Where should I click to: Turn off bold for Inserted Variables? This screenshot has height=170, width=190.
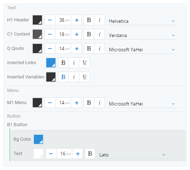pos(63,77)
